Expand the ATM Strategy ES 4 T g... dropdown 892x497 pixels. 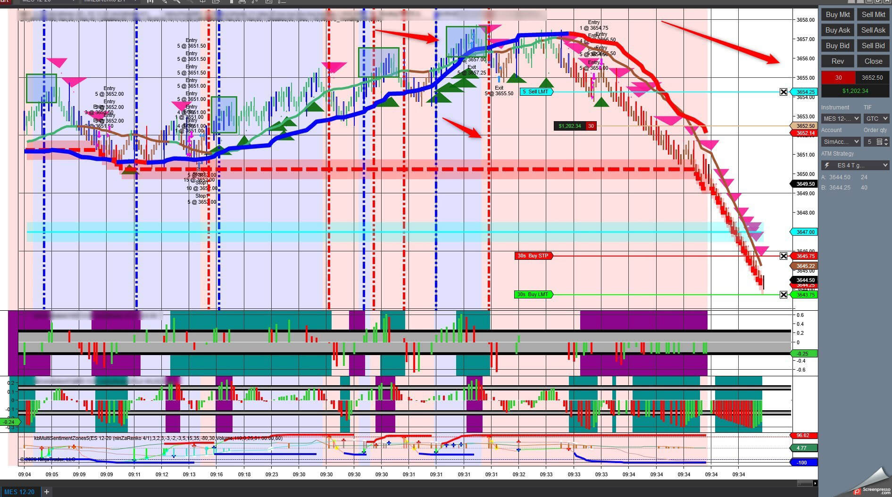click(855, 165)
